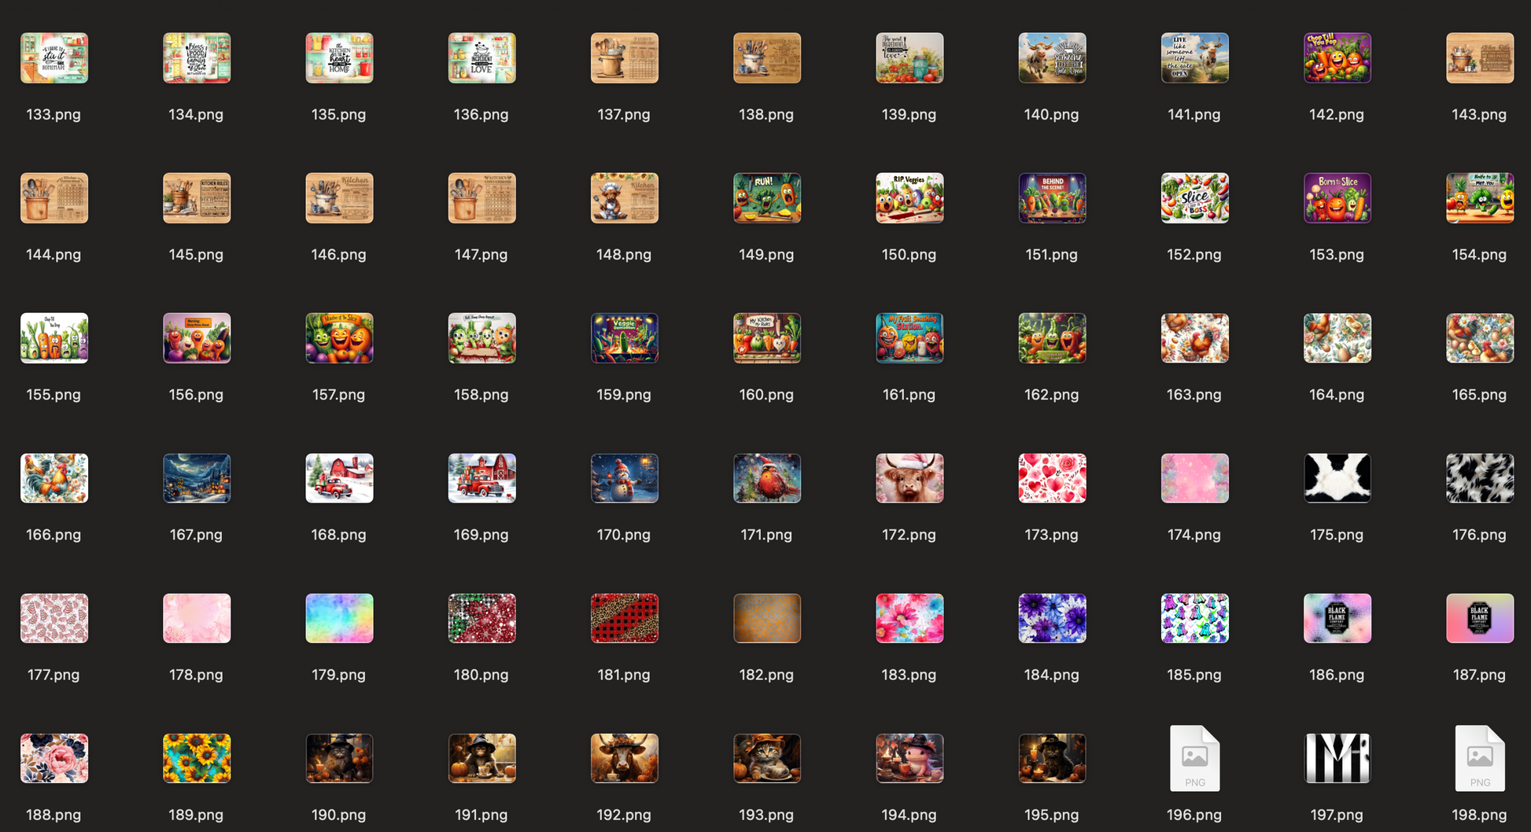Click the filename label 133.png
This screenshot has height=832, width=1531.
point(53,115)
